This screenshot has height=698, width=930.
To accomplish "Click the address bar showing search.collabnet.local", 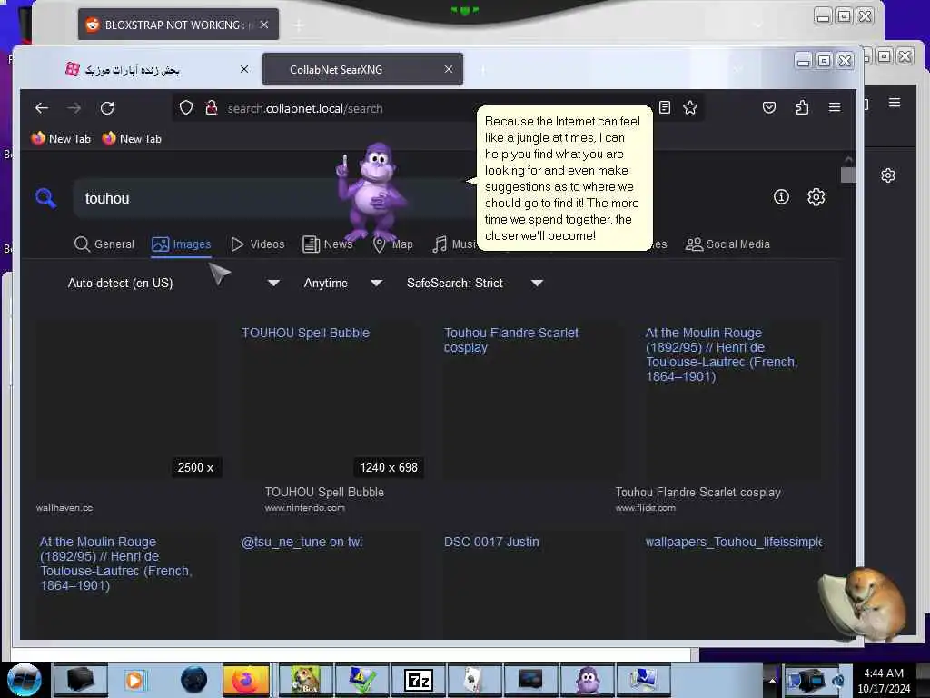I will pos(439,109).
